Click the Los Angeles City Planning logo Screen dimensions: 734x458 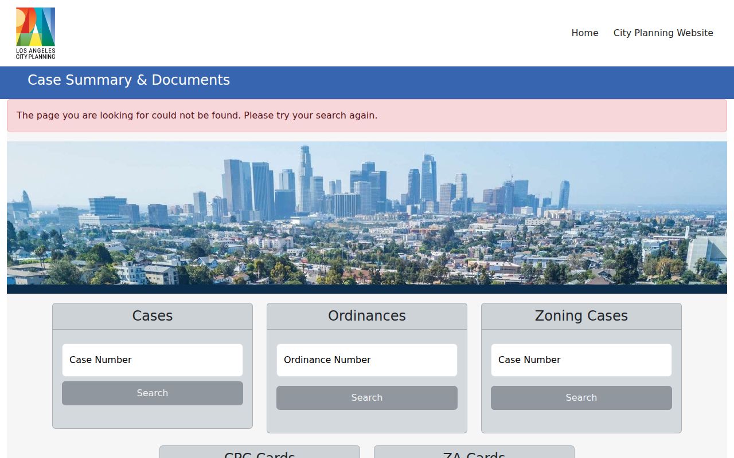[36, 33]
